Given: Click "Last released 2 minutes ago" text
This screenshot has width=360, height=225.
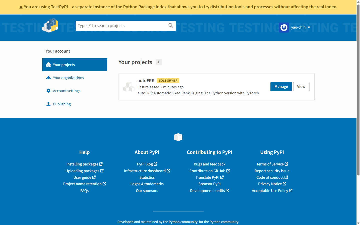Looking at the screenshot, I should coord(161,87).
